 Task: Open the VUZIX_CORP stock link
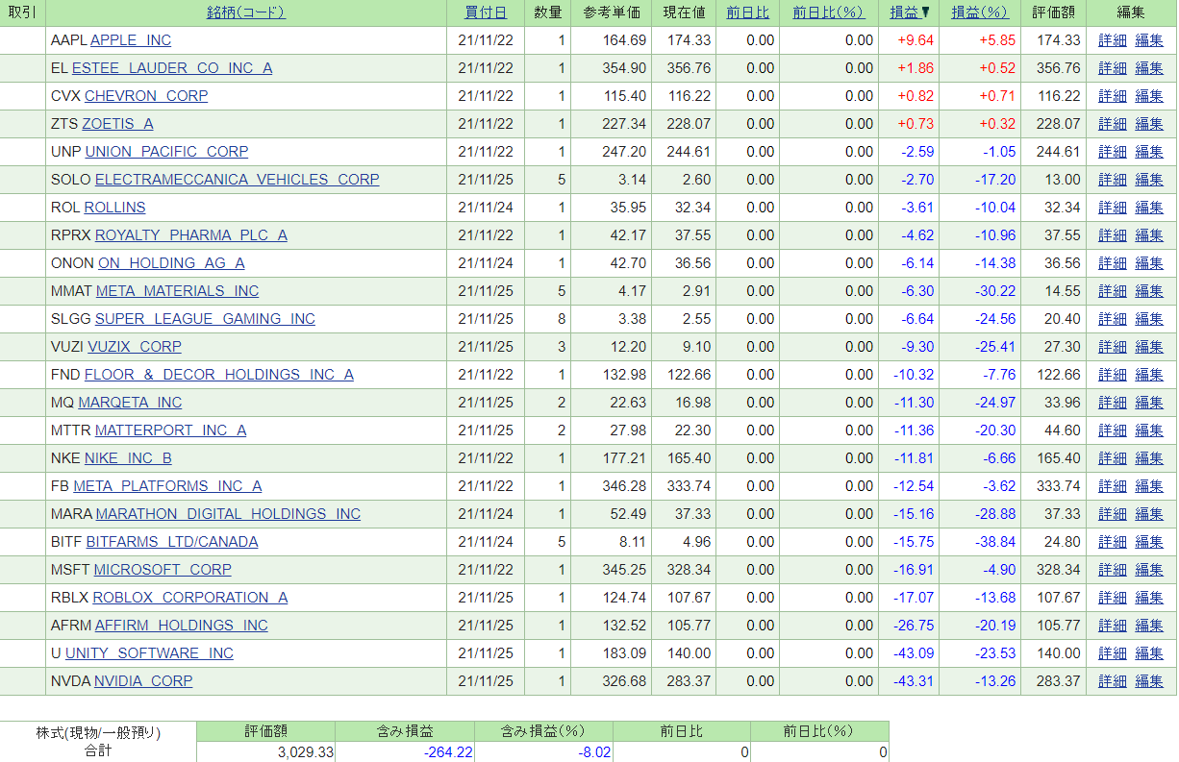(x=135, y=347)
